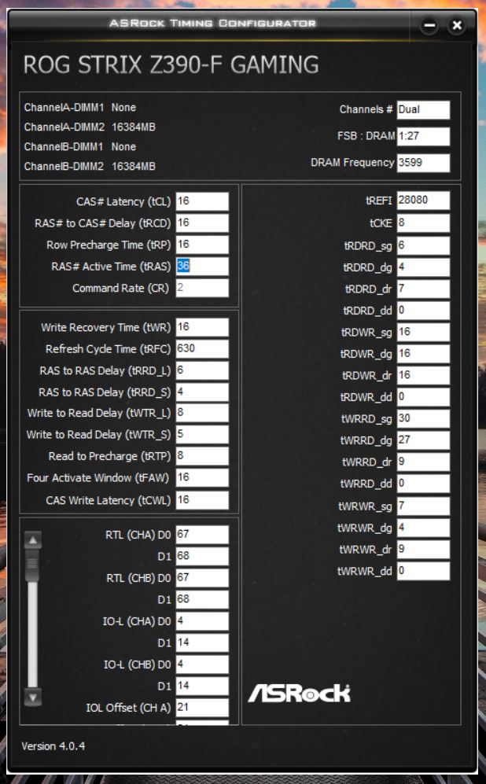The image size is (486, 784).
Task: Edit the tWRWR_dg value
Action: [424, 528]
